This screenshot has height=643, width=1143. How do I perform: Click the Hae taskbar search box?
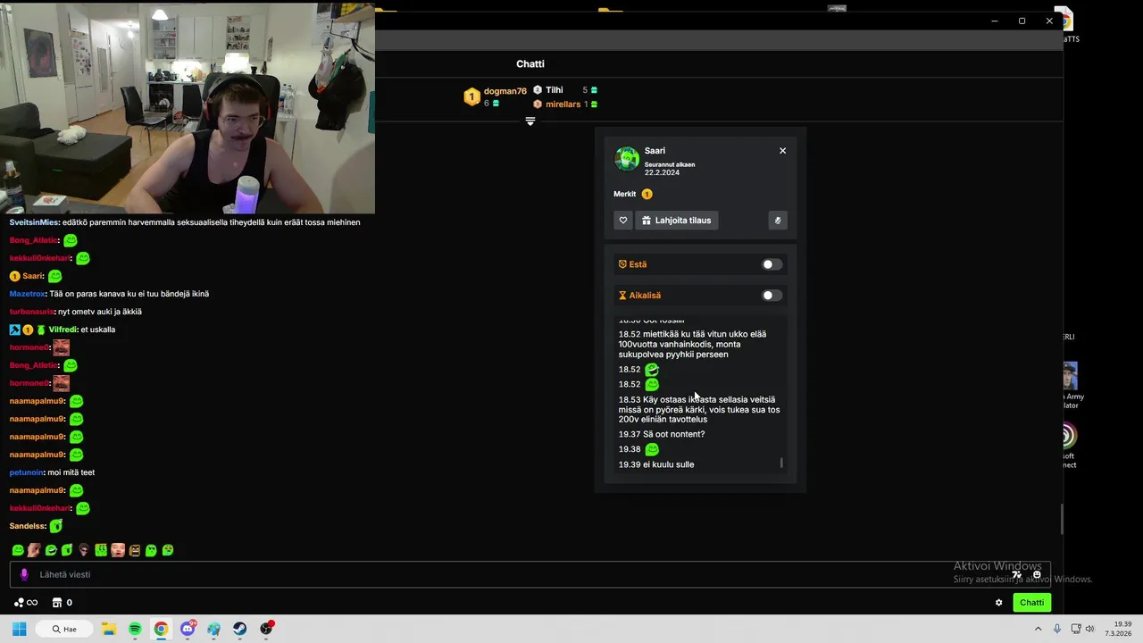point(64,629)
